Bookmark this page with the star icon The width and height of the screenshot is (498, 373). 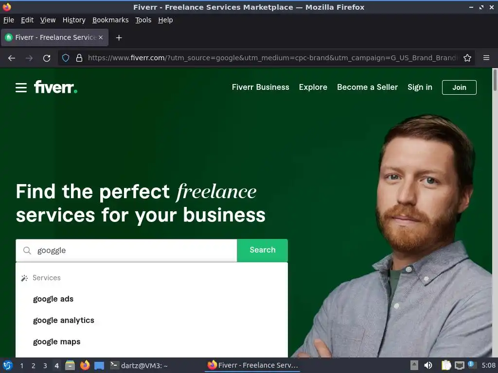coord(467,58)
